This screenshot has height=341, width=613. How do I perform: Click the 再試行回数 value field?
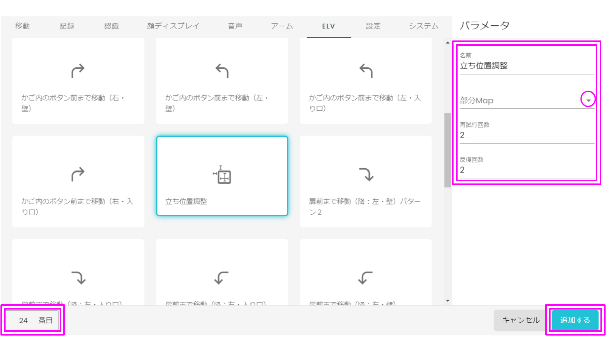click(x=501, y=135)
